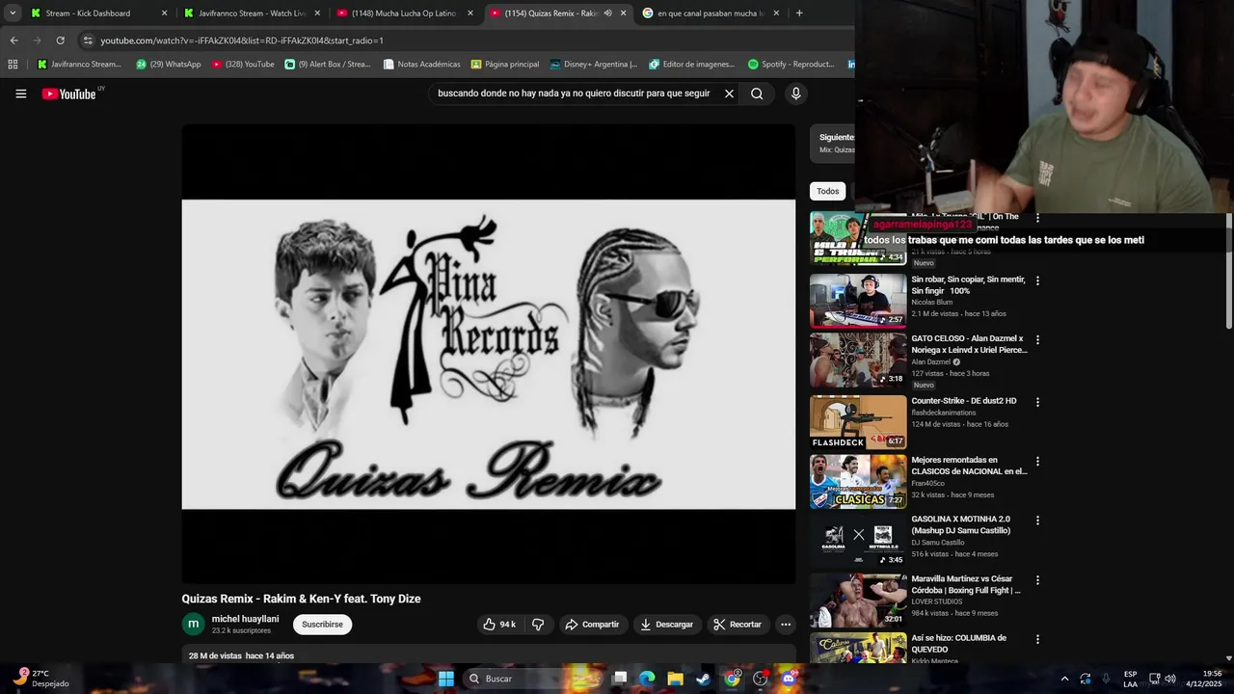Open the YouTube hamburger guide menu
The width and height of the screenshot is (1234, 694).
click(20, 93)
